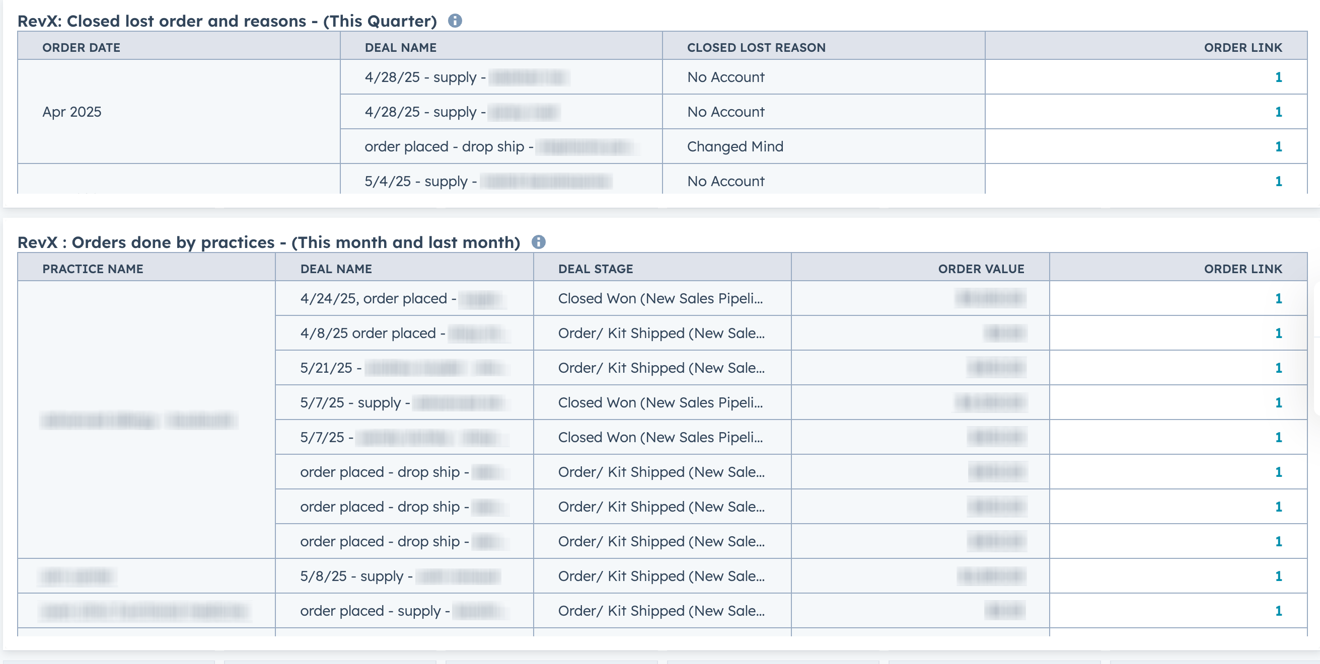Open order link for 5/8/25 supply deal
Image resolution: width=1320 pixels, height=664 pixels.
click(x=1278, y=576)
